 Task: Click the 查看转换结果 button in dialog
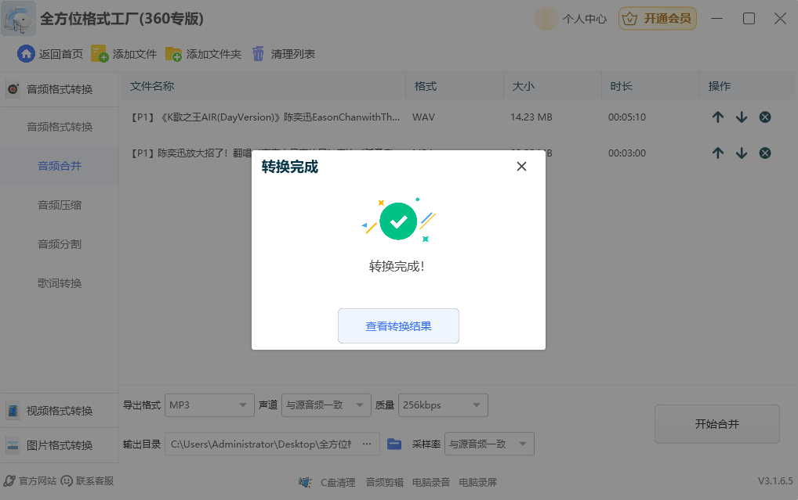click(x=398, y=326)
